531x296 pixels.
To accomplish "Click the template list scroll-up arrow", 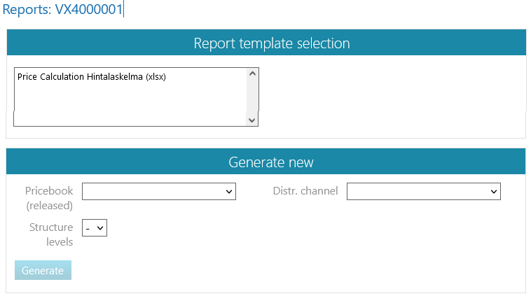I will 253,73.
